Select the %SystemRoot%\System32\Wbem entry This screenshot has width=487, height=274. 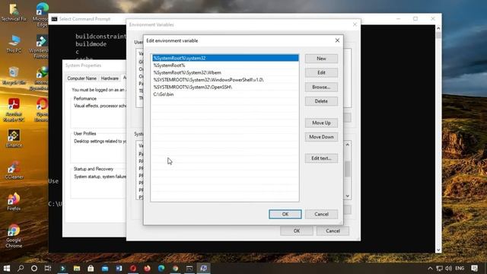(x=225, y=72)
